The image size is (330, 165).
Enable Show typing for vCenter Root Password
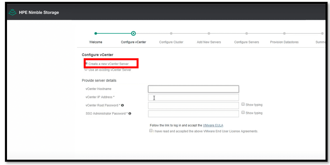pyautogui.click(x=243, y=104)
